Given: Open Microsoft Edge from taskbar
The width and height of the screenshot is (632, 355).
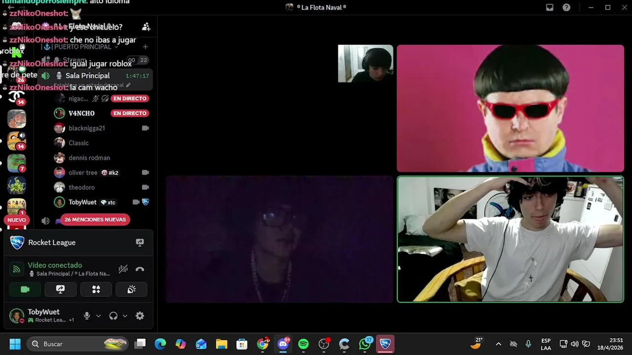Looking at the screenshot, I should (160, 344).
